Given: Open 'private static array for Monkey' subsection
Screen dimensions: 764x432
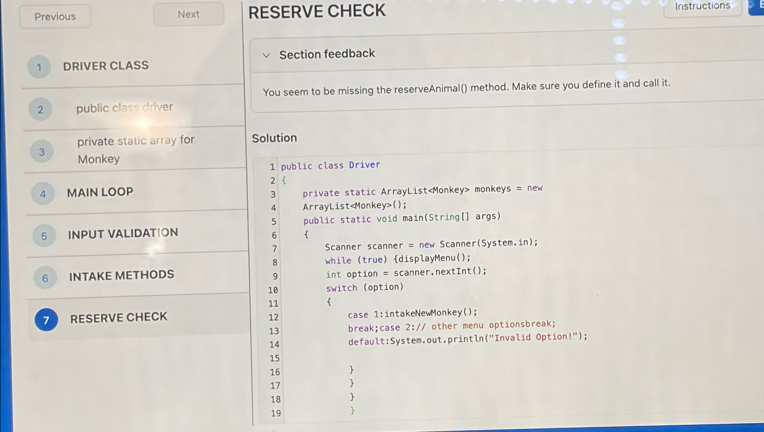Looking at the screenshot, I should click(x=135, y=150).
